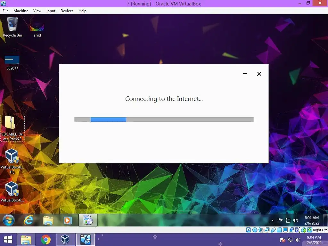Click keyboard capture green arrow indicator
328x246 pixels.
click(x=309, y=230)
